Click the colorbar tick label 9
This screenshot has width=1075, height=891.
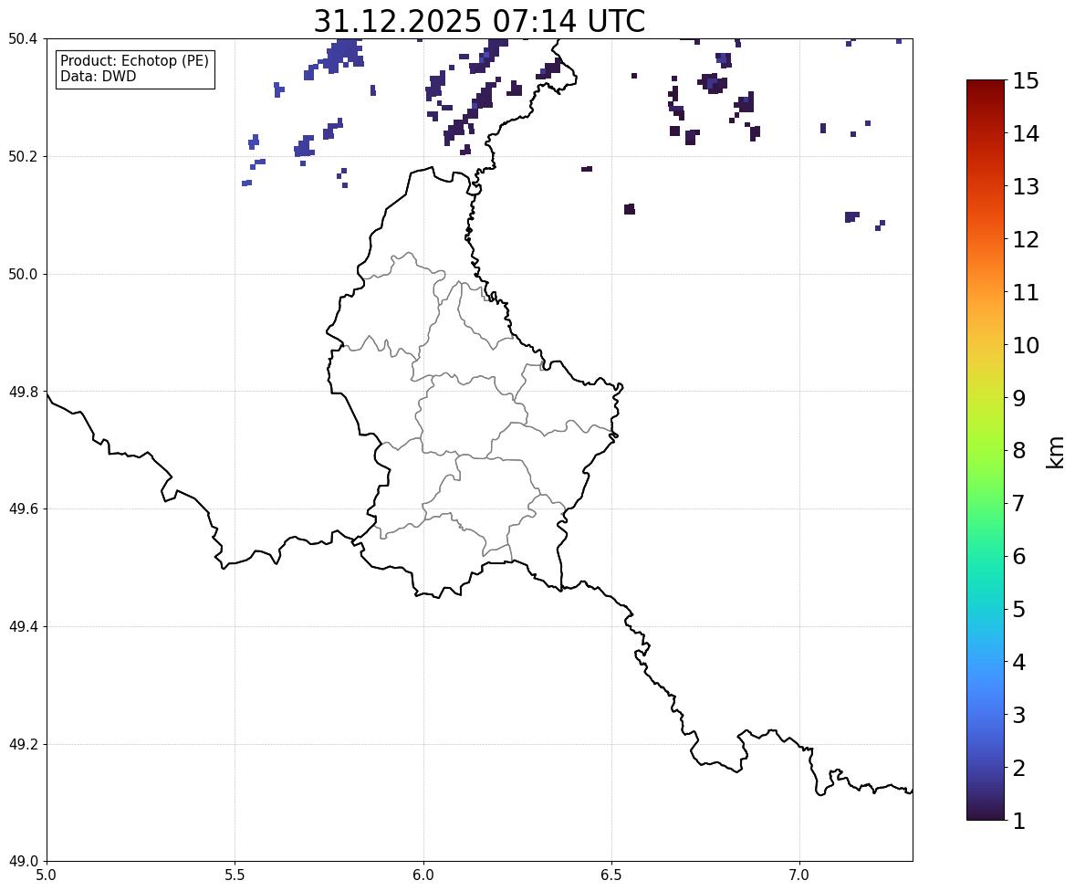click(x=1018, y=398)
